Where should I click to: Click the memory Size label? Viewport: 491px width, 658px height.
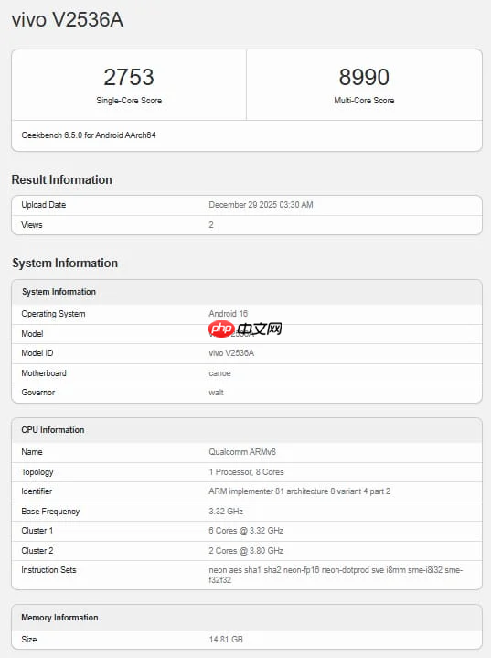click(x=29, y=640)
